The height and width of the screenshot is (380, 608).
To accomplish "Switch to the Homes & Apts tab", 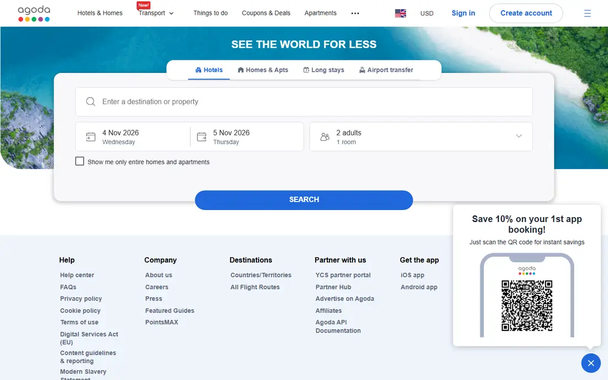I will click(263, 70).
